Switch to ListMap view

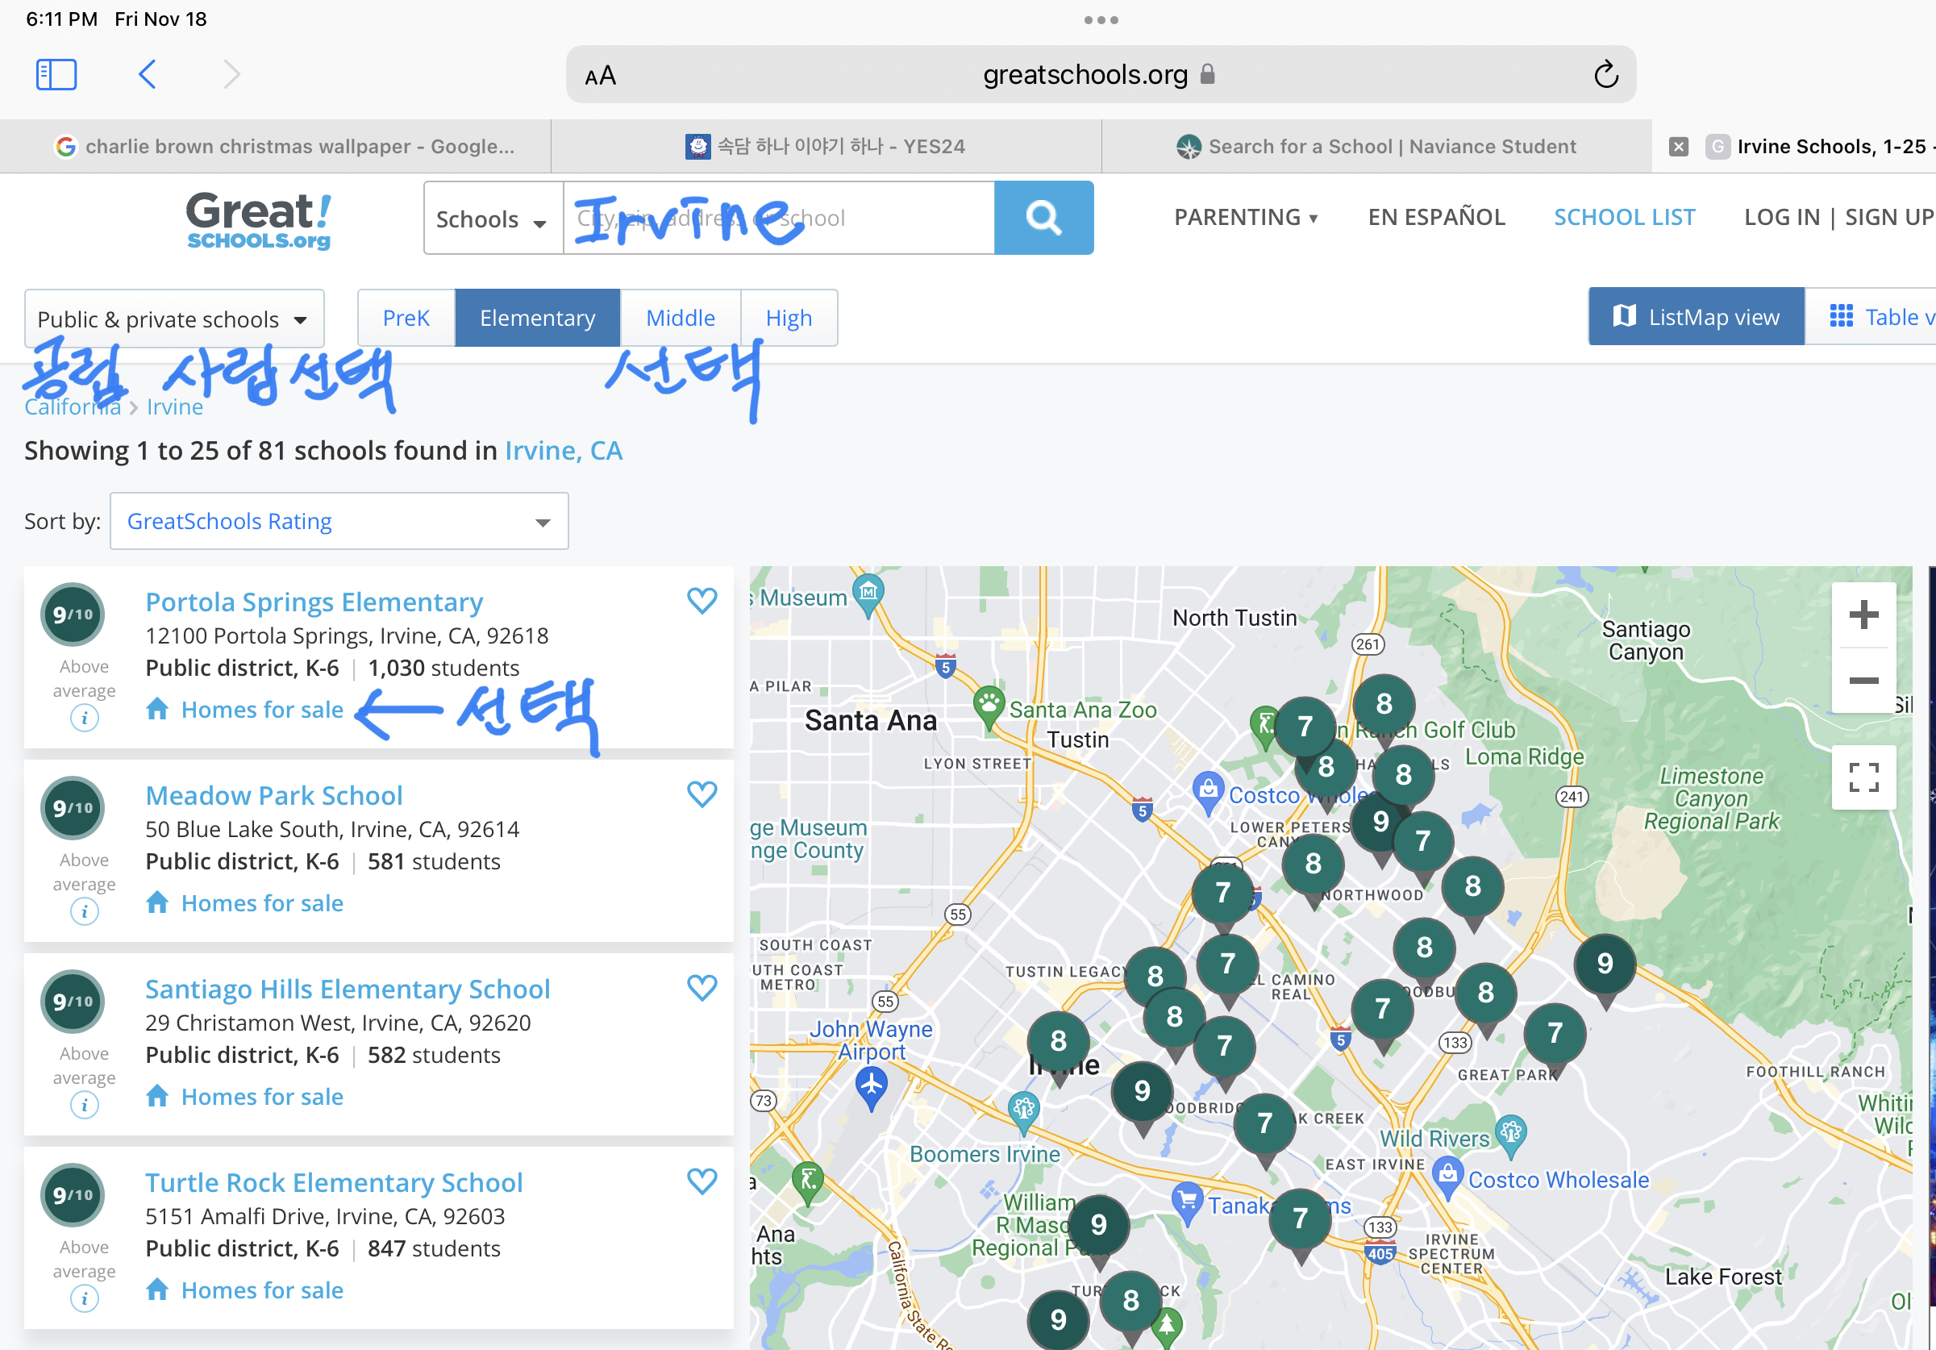[x=1696, y=317]
